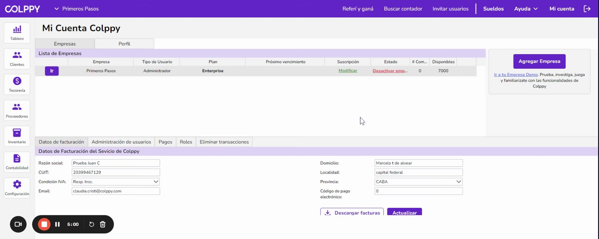The image size is (599, 239).
Task: Select the Administración de usuarios tab
Action: [121, 142]
